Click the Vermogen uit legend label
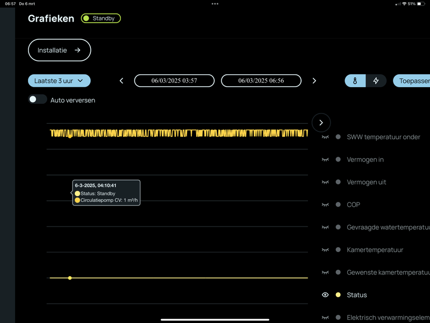 point(367,182)
